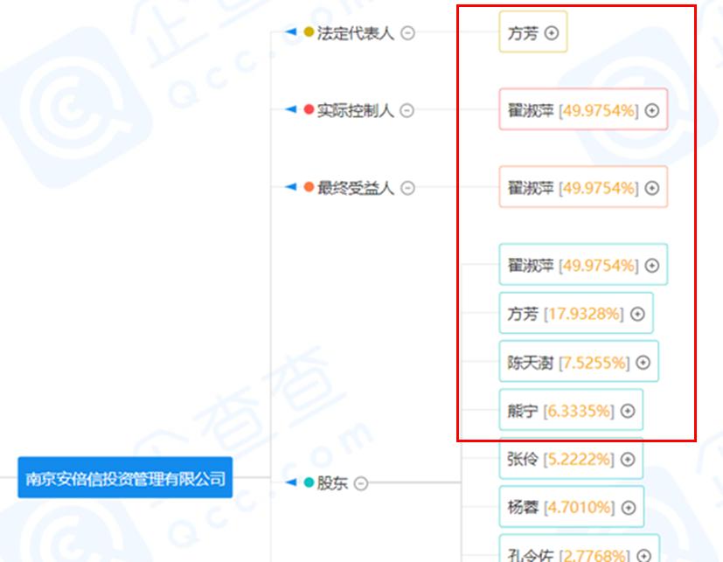Click red dot of 实际控制人

pos(309,110)
